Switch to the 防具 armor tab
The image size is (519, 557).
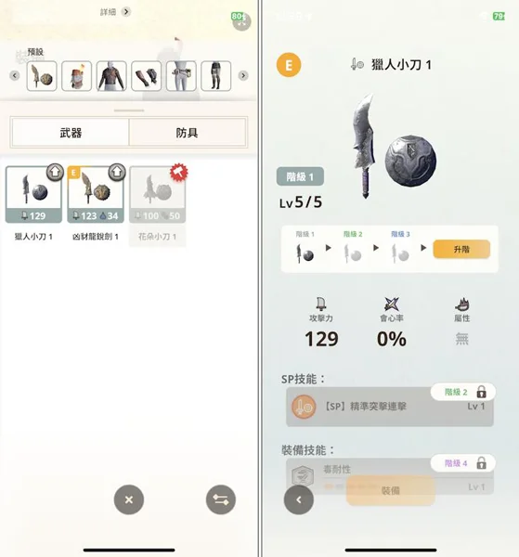click(187, 133)
